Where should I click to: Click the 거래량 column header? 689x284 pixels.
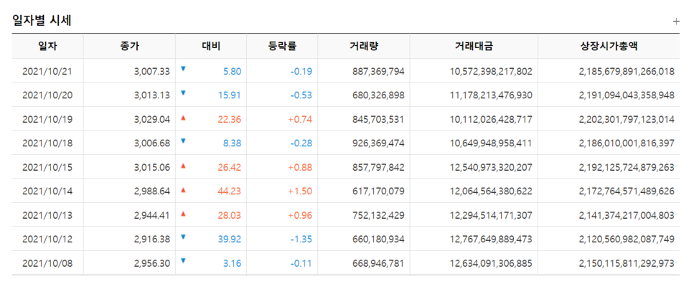pos(364,46)
